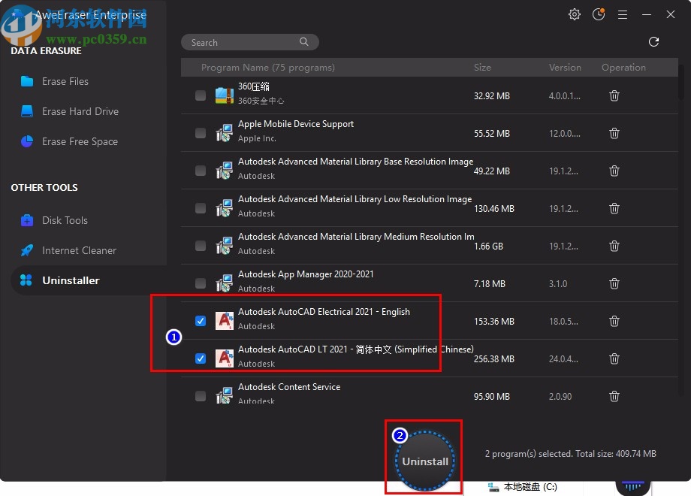Uncheck Autodesk AutoCAD LT 2021

[201, 358]
